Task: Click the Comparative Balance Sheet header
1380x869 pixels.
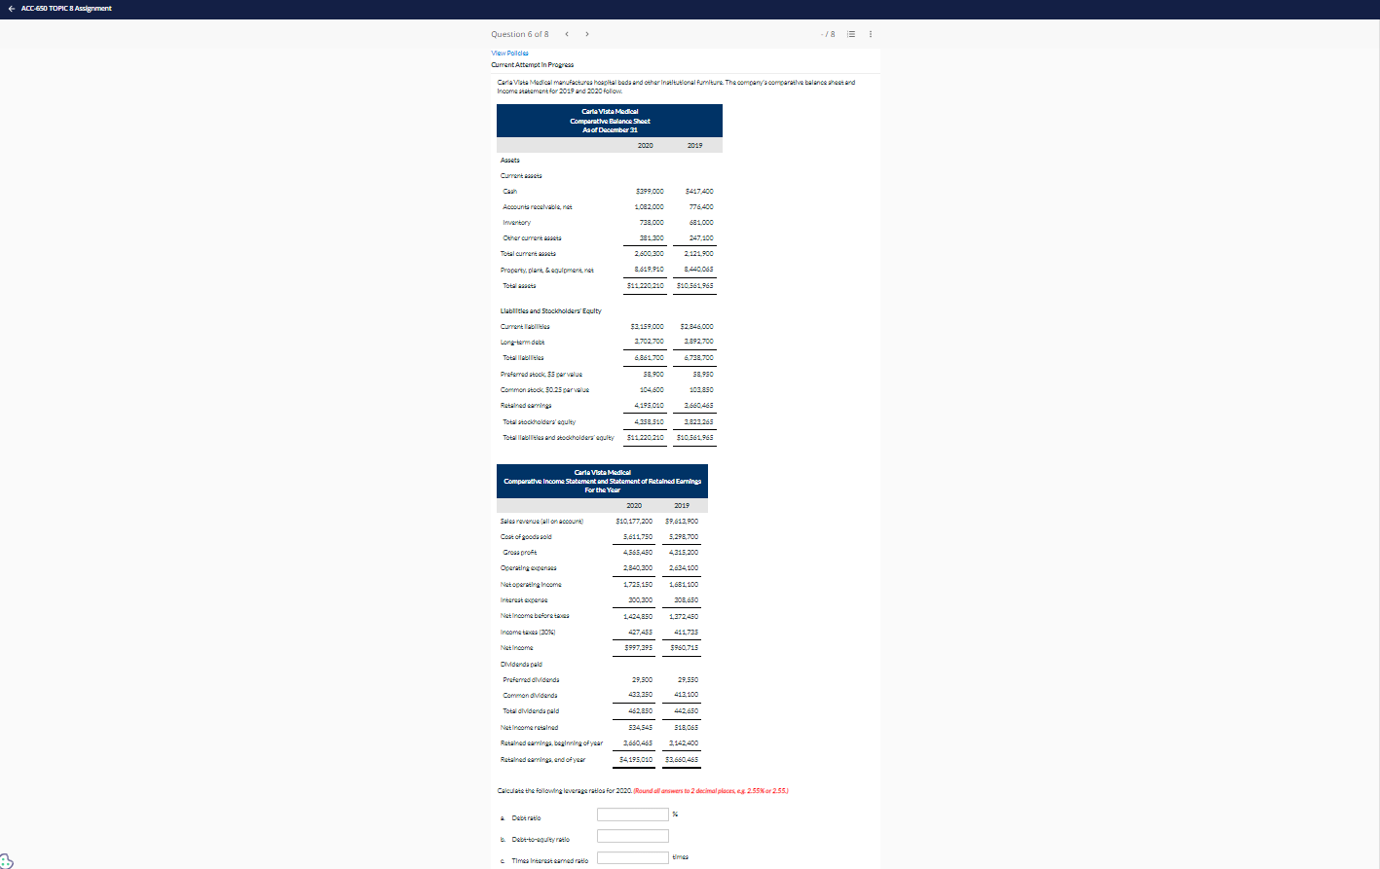Action: click(610, 121)
